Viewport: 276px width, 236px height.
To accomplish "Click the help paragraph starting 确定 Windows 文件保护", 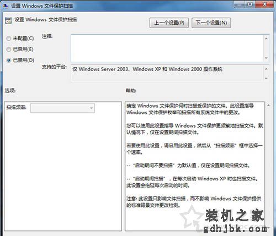I will pyautogui.click(x=190, y=109).
